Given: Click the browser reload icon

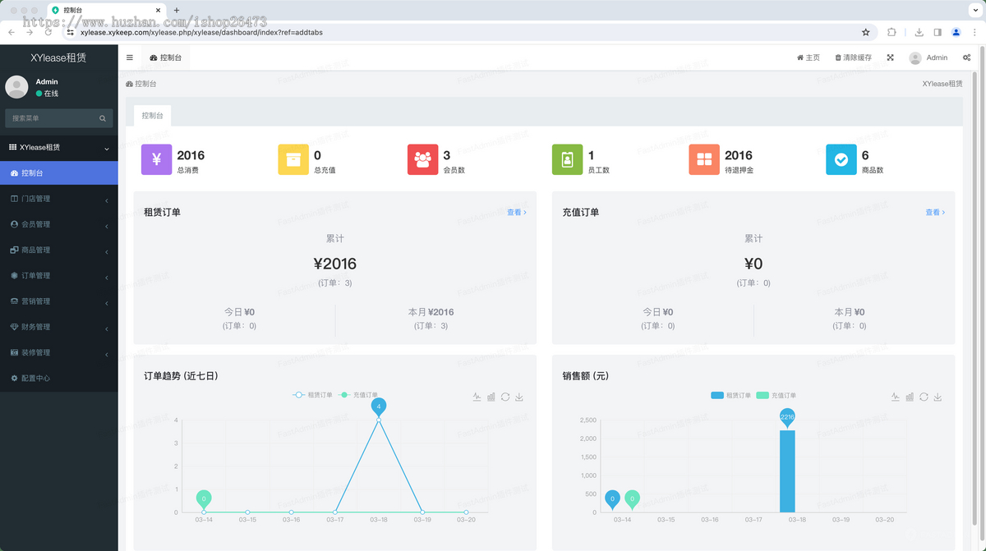Looking at the screenshot, I should point(48,32).
